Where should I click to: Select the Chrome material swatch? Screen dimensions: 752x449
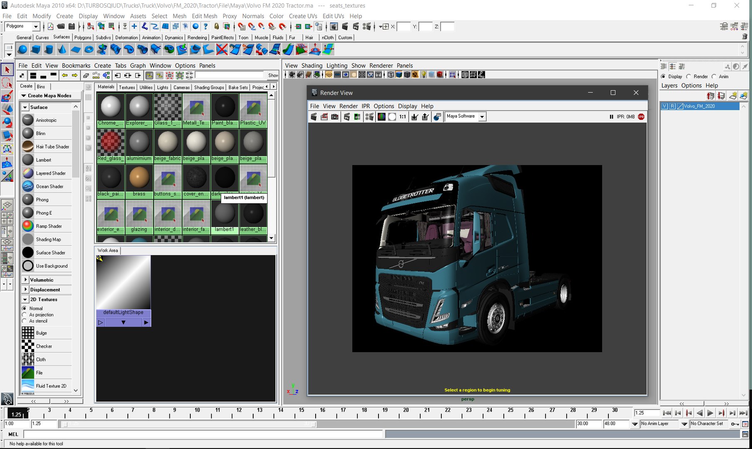[x=110, y=110]
